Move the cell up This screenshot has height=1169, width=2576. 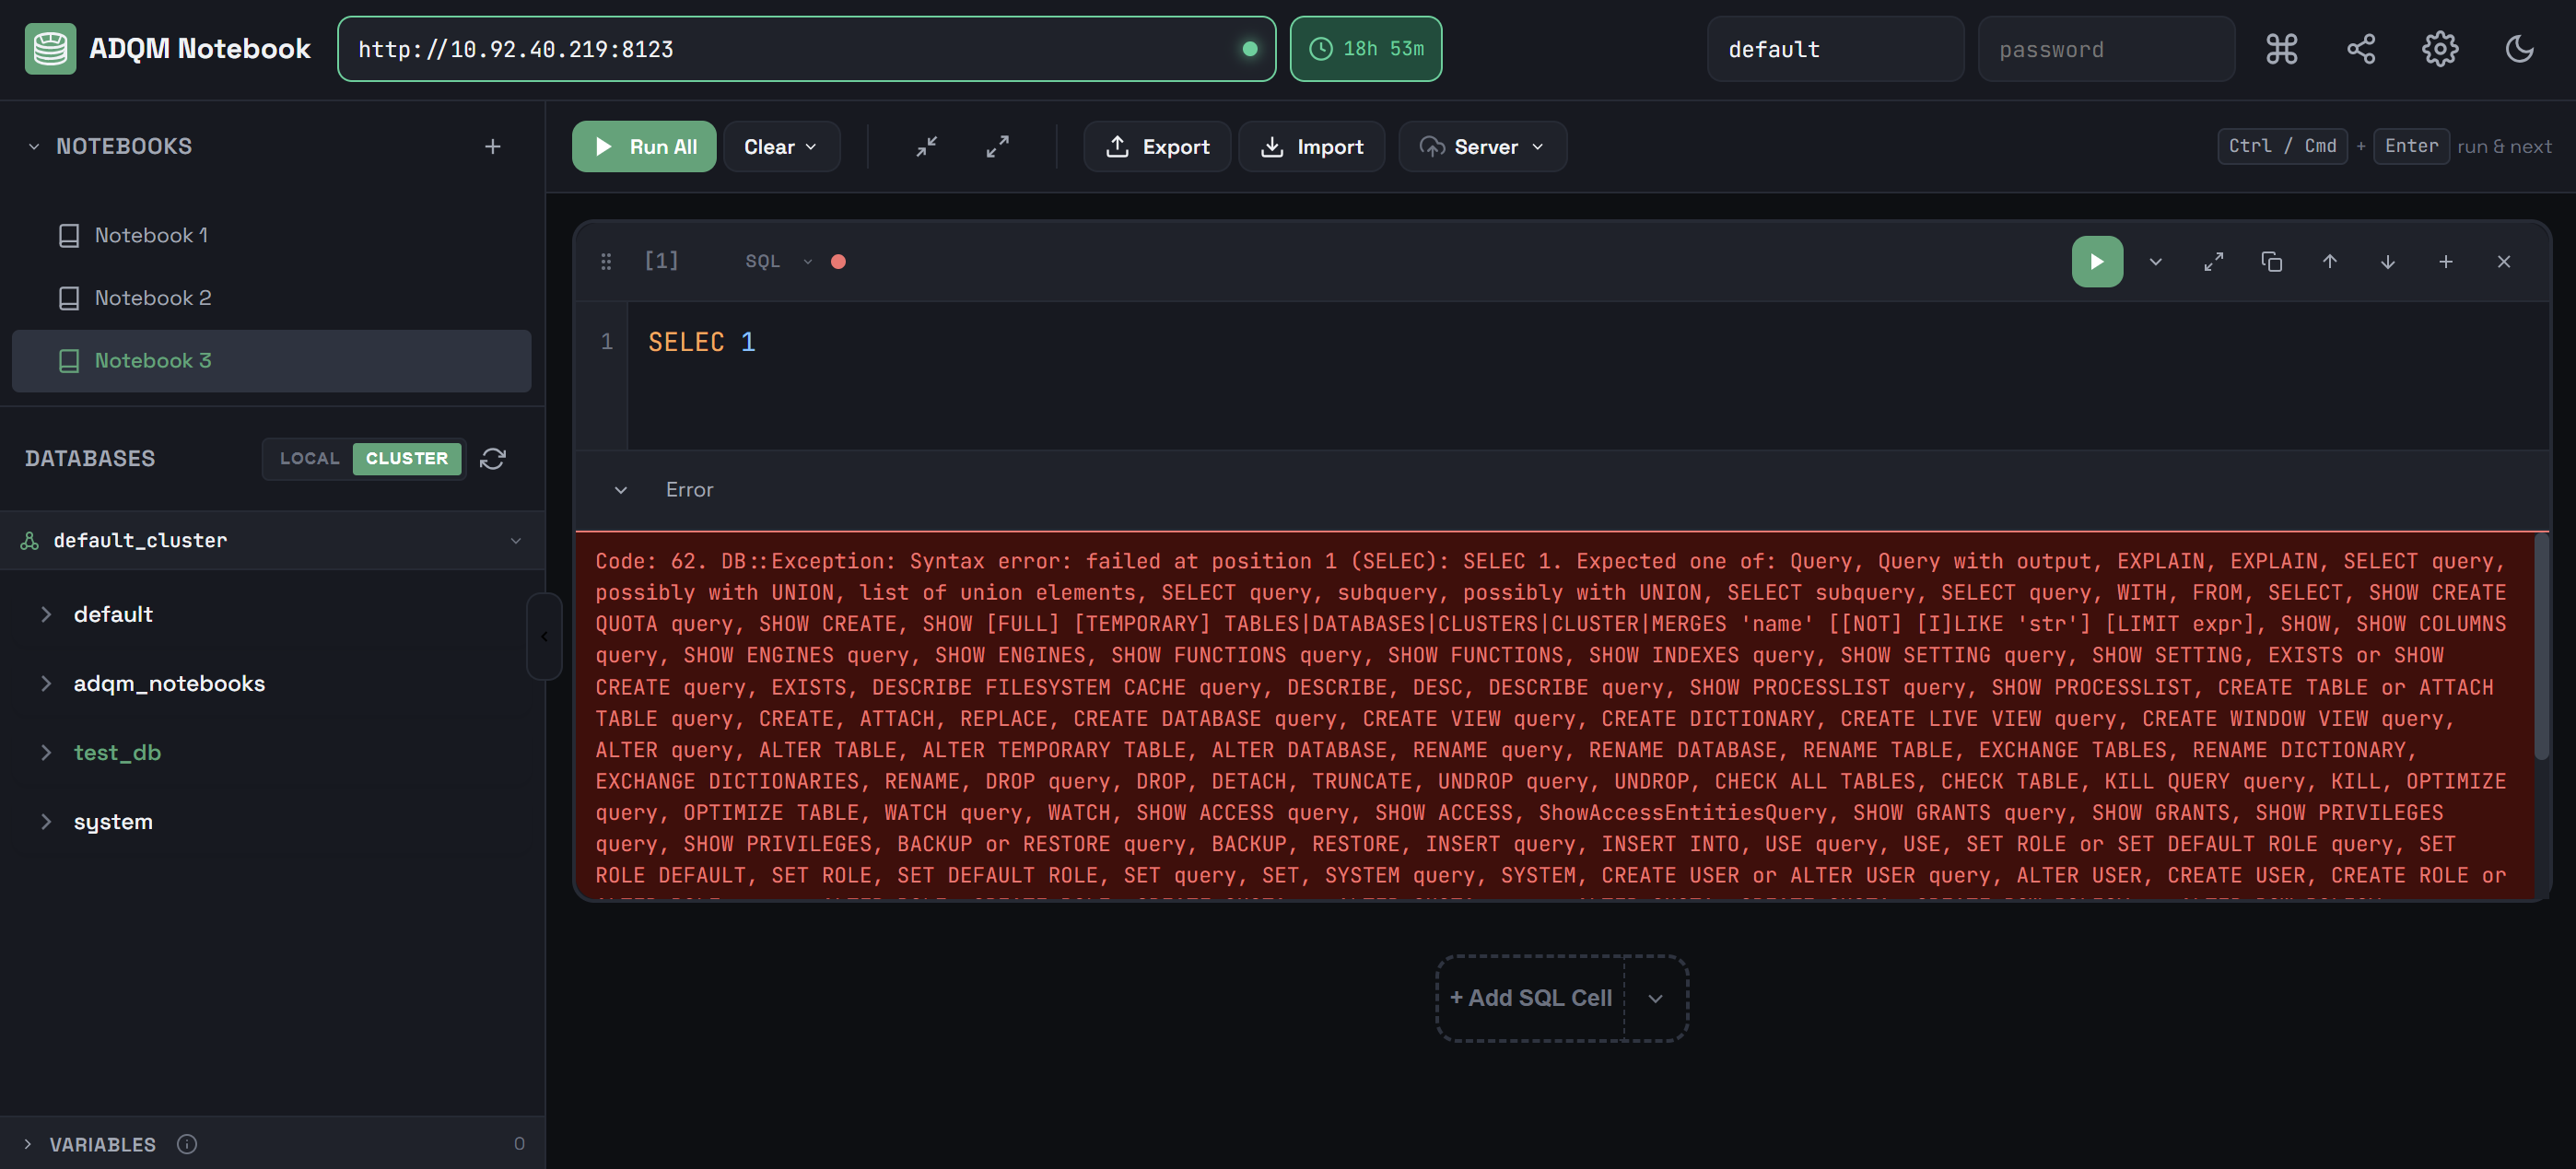(x=2329, y=261)
